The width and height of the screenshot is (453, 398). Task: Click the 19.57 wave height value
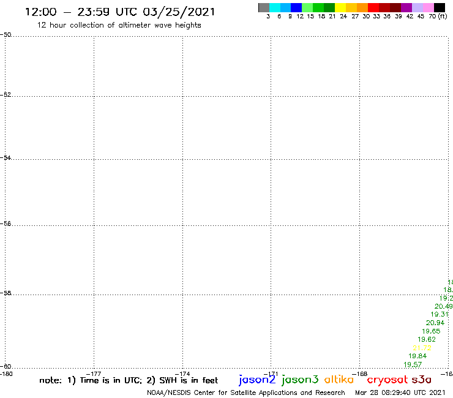pyautogui.click(x=413, y=365)
